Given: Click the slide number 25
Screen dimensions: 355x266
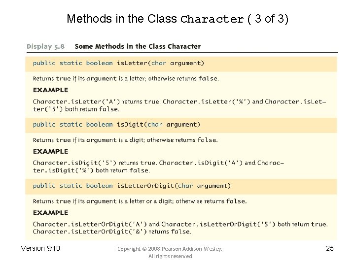Looking at the screenshot, I should click(330, 248).
